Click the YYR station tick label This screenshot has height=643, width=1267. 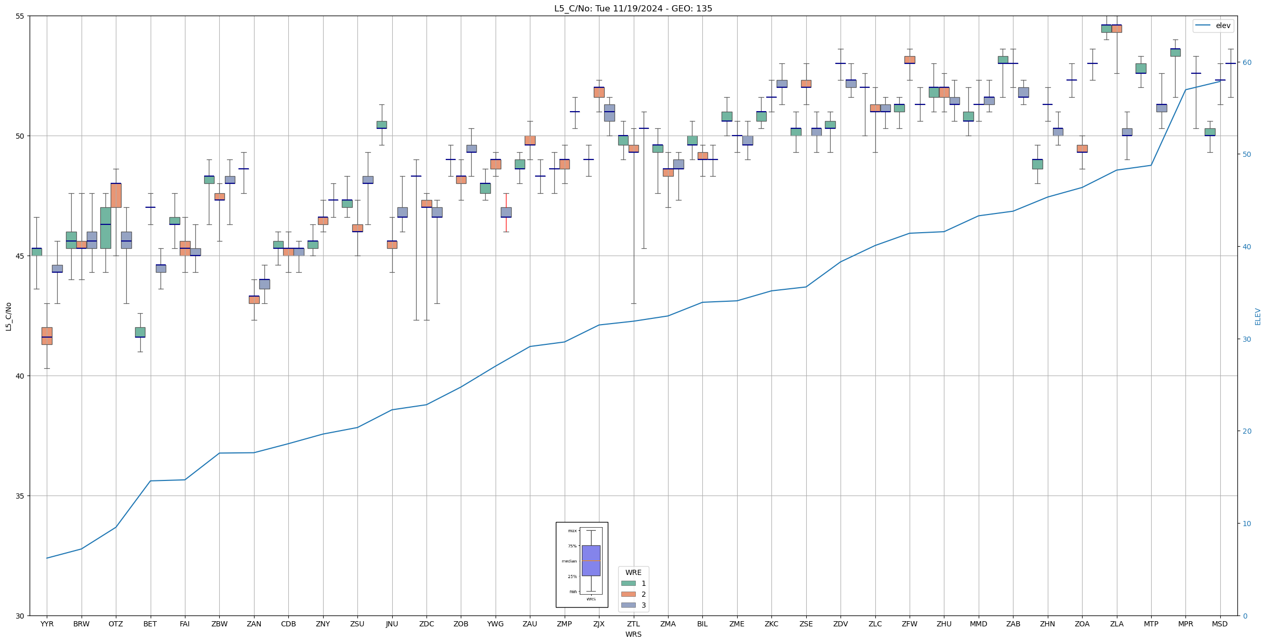[47, 624]
